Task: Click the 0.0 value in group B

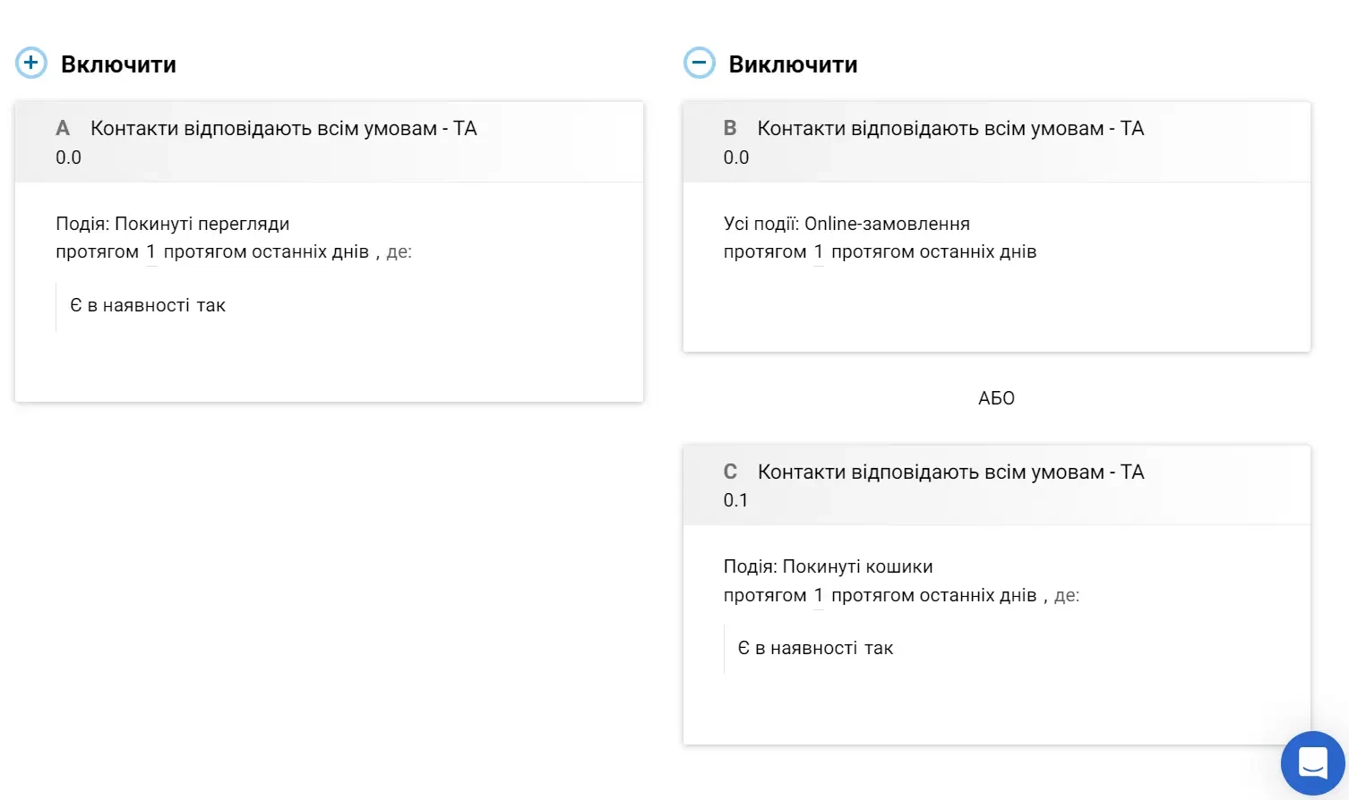Action: pyautogui.click(x=736, y=157)
